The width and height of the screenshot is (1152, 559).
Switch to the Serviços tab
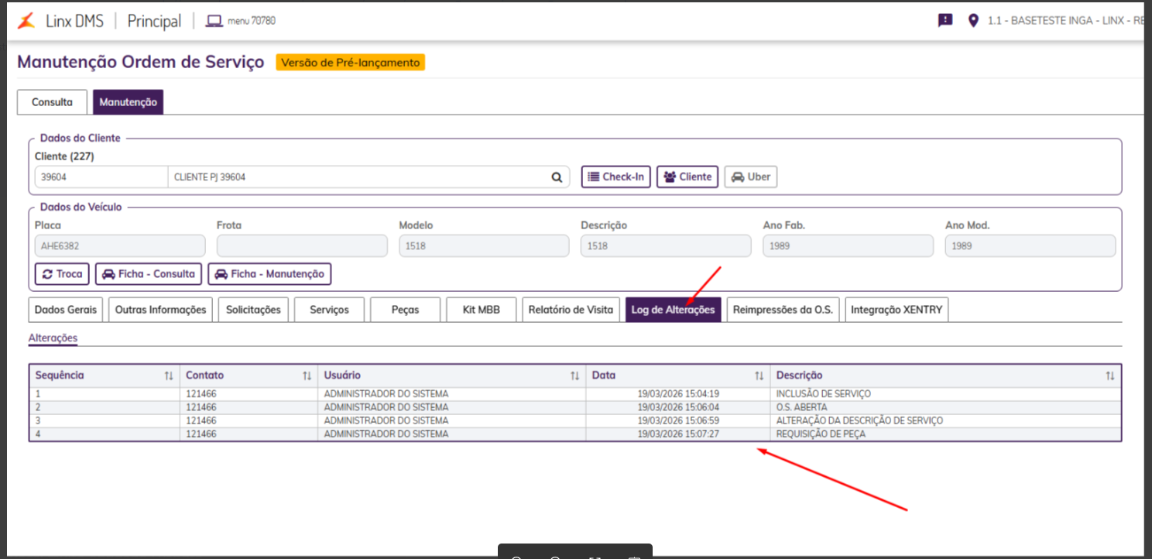click(329, 310)
